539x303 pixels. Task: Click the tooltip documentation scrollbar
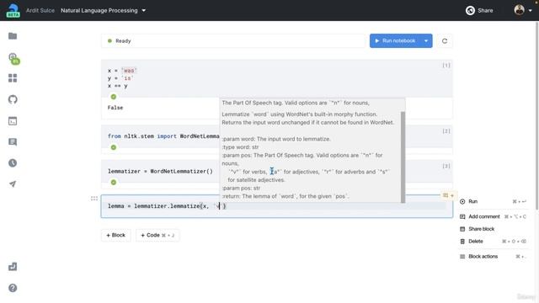(x=403, y=157)
